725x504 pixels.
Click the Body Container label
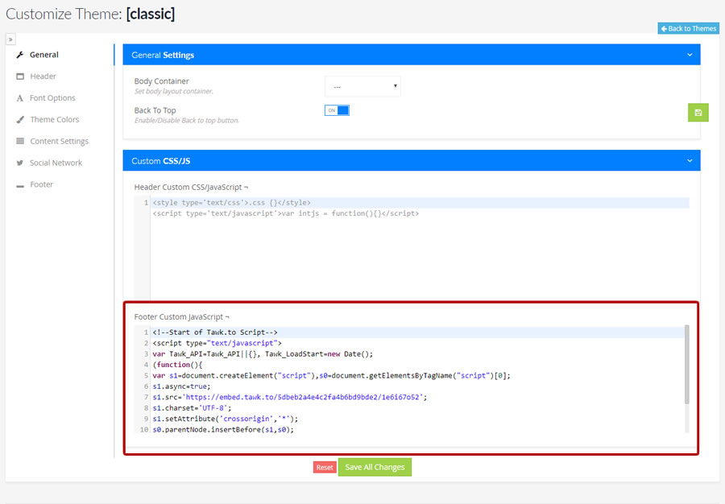161,81
